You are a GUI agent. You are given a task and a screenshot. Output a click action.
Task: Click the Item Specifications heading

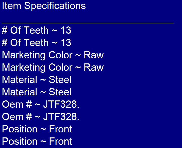click(44, 6)
